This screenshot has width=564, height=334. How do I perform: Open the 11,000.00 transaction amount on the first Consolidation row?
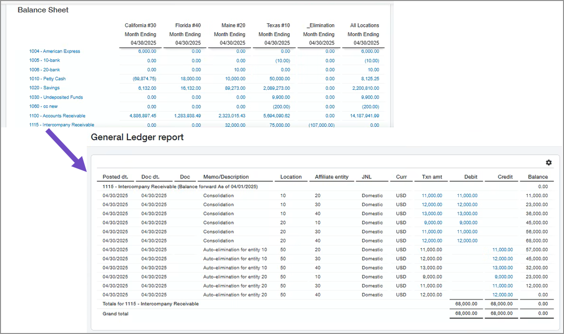pyautogui.click(x=432, y=195)
